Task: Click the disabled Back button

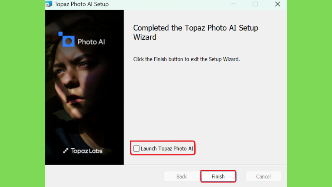Action: 181,177
